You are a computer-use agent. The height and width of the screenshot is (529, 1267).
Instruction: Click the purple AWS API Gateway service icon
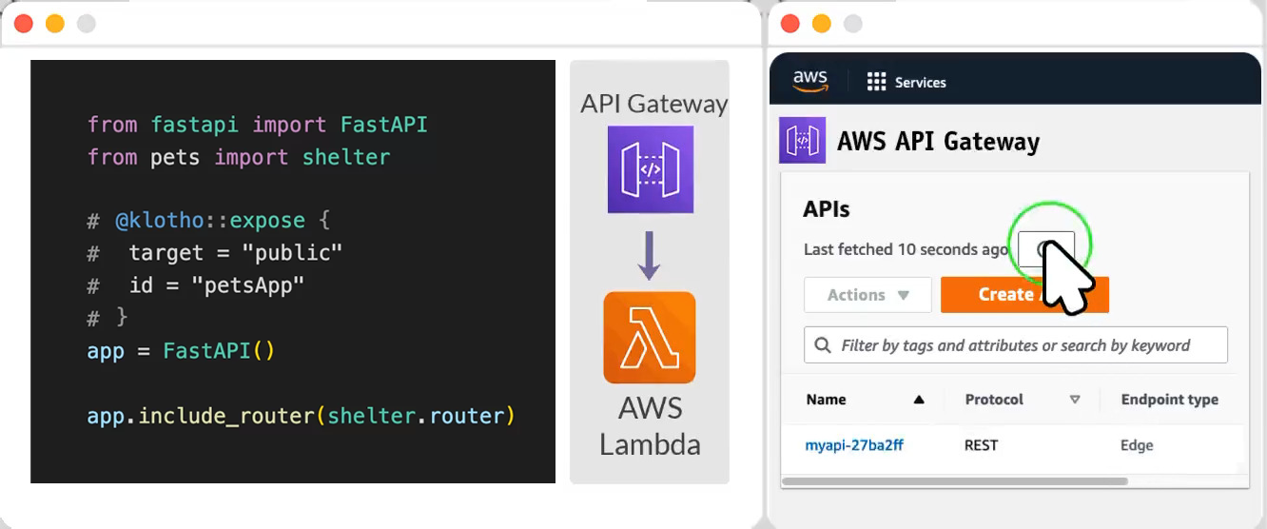(x=802, y=141)
